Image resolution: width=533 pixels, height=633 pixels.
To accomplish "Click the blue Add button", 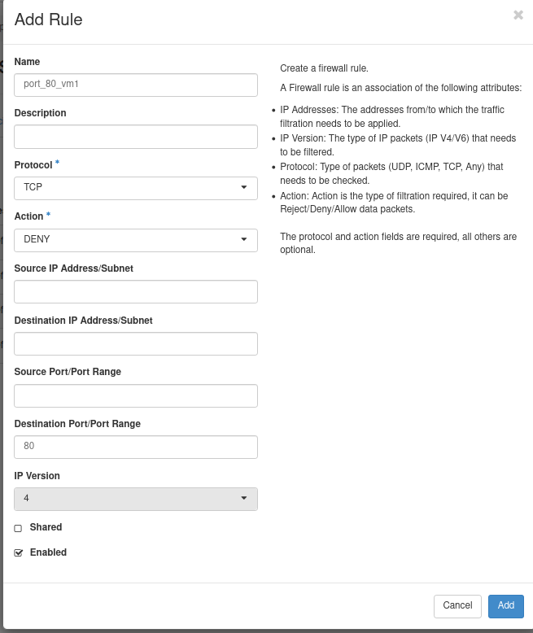I will pos(505,605).
